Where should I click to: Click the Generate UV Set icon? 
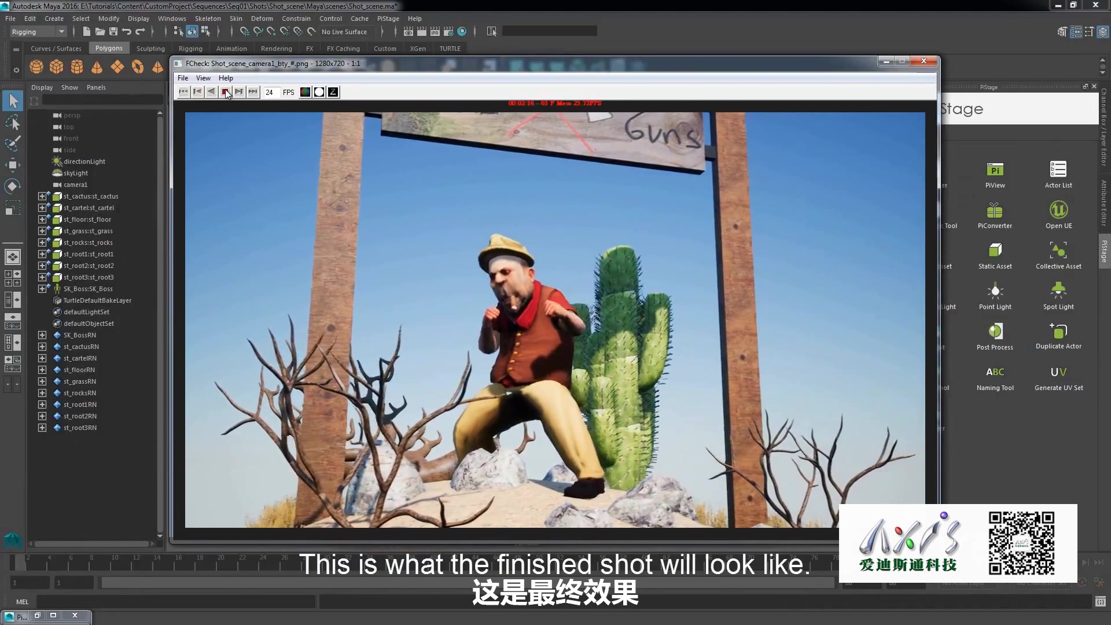pyautogui.click(x=1058, y=372)
